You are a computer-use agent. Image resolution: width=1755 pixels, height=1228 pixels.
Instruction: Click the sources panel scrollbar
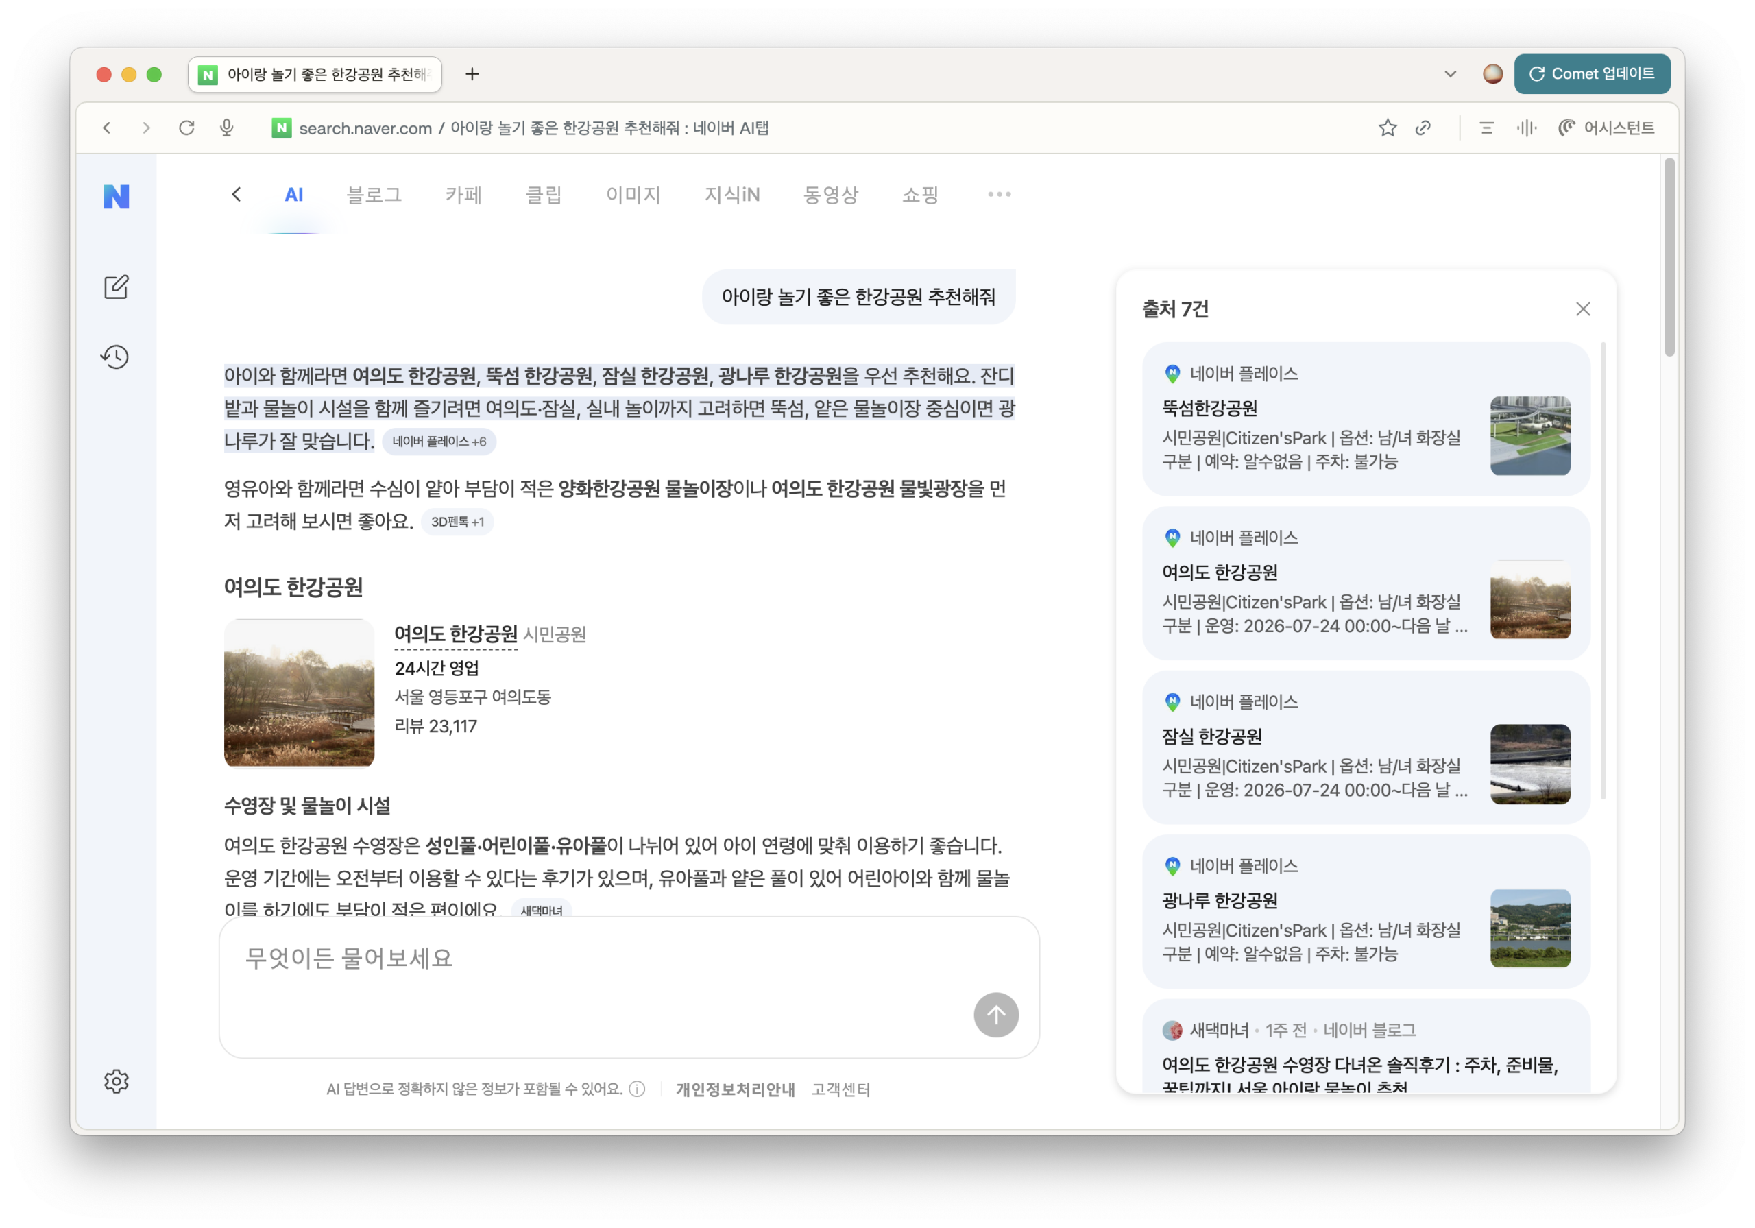point(1603,570)
